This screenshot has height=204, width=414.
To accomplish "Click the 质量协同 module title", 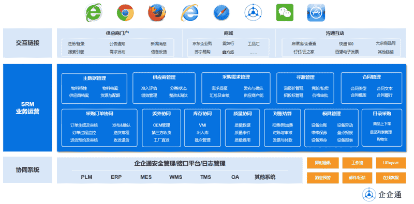I will [x=242, y=114].
